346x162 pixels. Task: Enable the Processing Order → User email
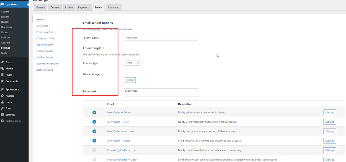click(x=94, y=150)
